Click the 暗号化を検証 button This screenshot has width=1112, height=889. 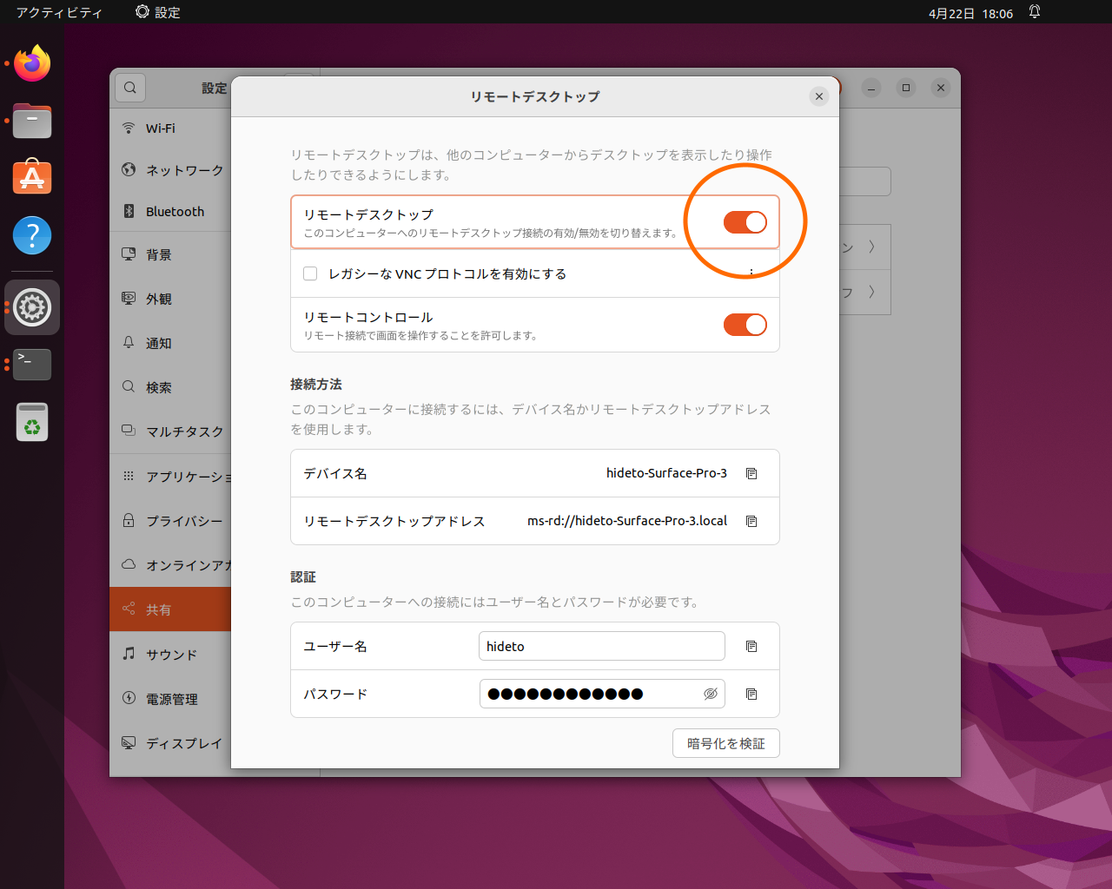pos(725,743)
